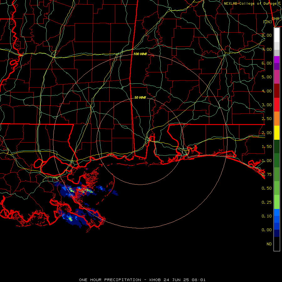Viewport: 282px width, 282px height.
Task: Click the 100 NMI range ring label
Action: (x=140, y=54)
